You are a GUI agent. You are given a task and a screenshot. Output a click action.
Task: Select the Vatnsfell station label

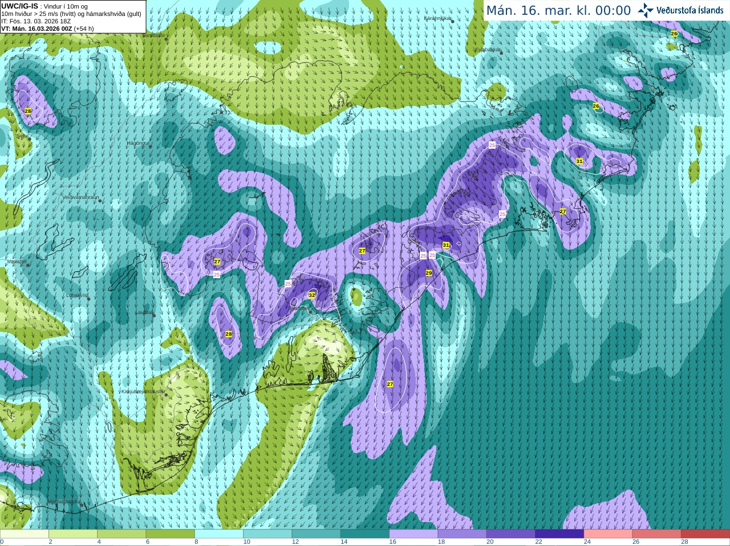[17, 262]
